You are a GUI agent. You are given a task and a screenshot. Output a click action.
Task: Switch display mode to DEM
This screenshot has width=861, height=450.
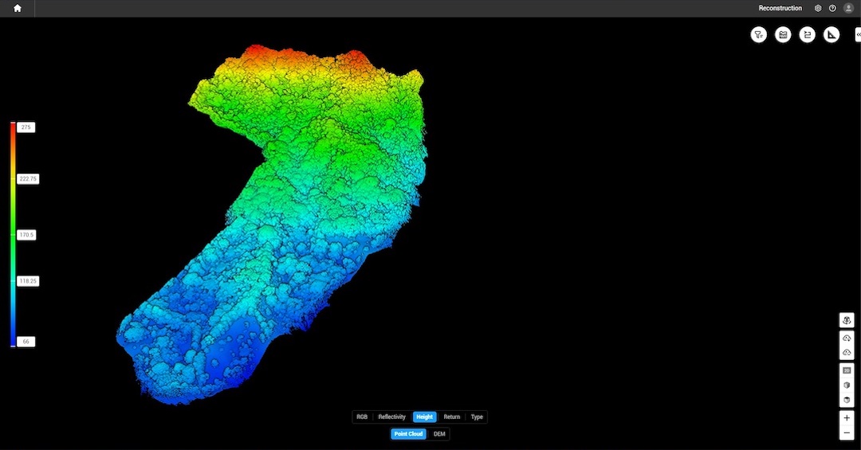tap(439, 434)
